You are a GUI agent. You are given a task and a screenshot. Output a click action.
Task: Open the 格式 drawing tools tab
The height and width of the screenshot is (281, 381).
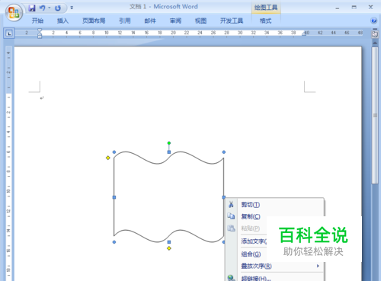point(265,21)
